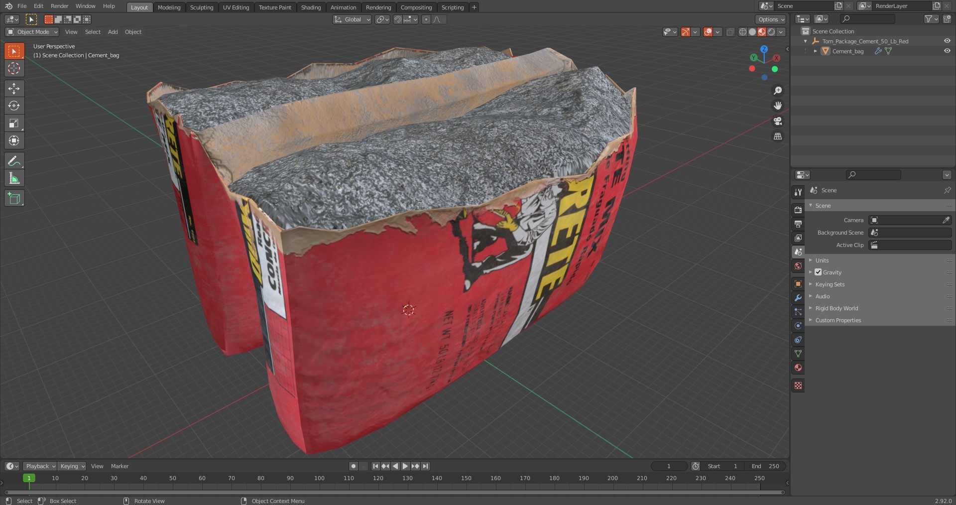956x505 pixels.
Task: Switch to material preview shading
Action: (x=762, y=32)
